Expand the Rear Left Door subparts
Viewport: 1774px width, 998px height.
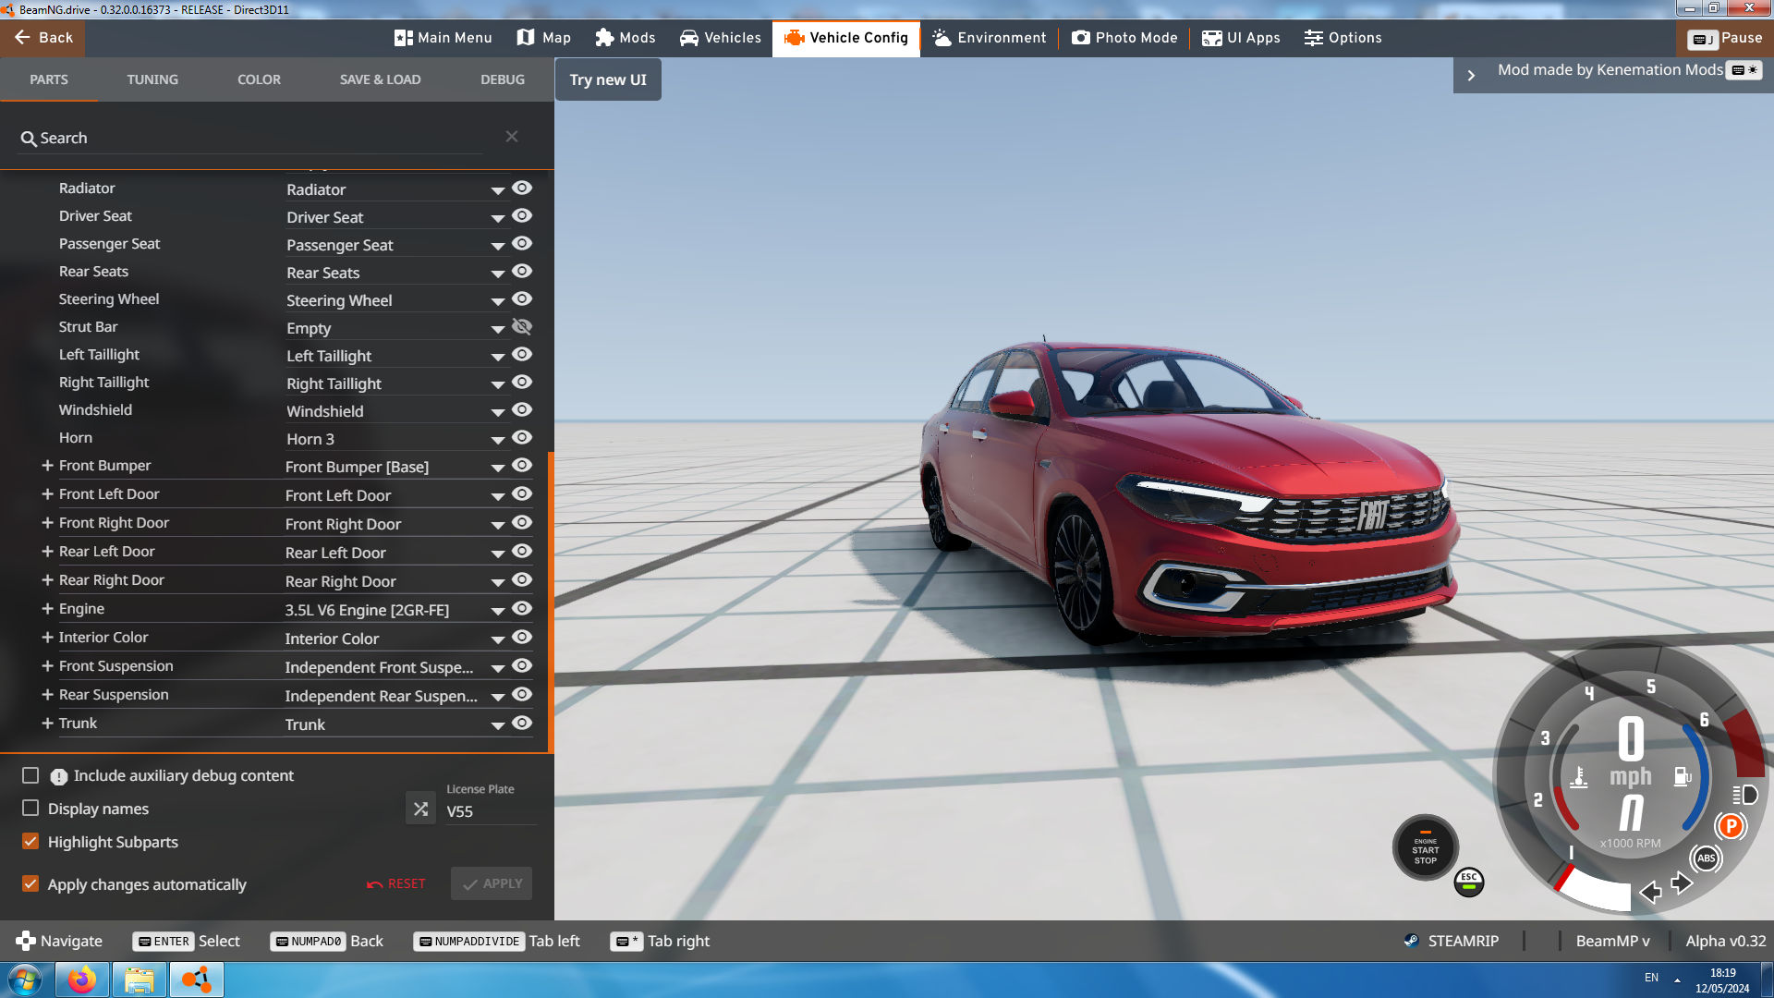47,552
